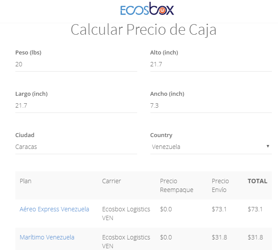Click the Ecosbox logo

146,9
